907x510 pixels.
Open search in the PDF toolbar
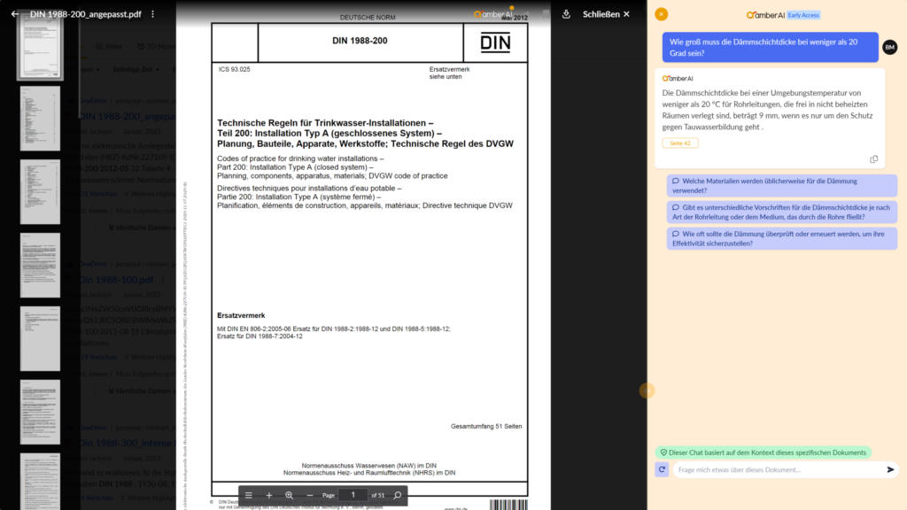coord(398,495)
